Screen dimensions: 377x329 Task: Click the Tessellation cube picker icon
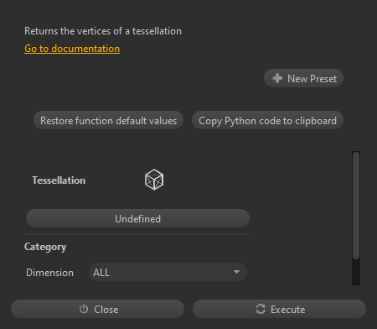pyautogui.click(x=154, y=180)
